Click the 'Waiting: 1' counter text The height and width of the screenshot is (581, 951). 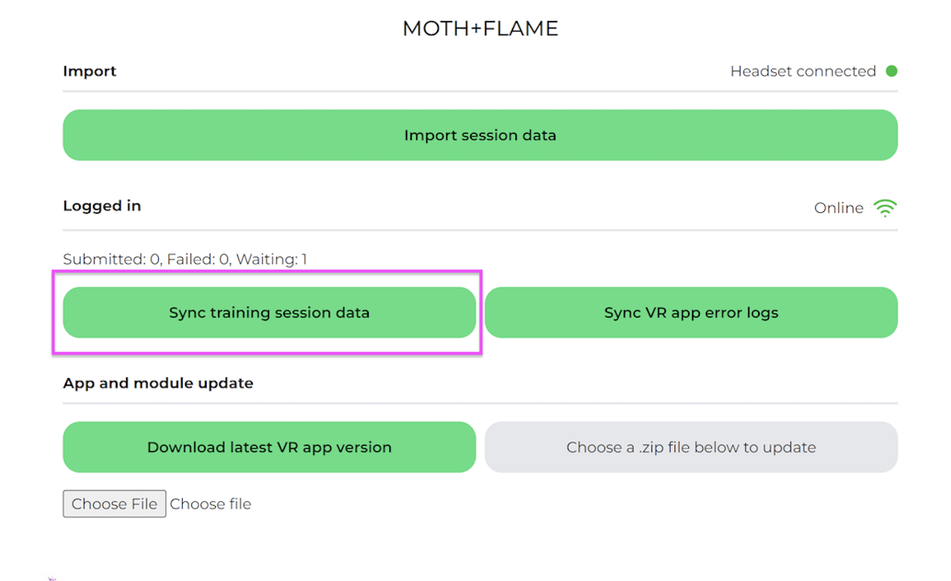(271, 260)
